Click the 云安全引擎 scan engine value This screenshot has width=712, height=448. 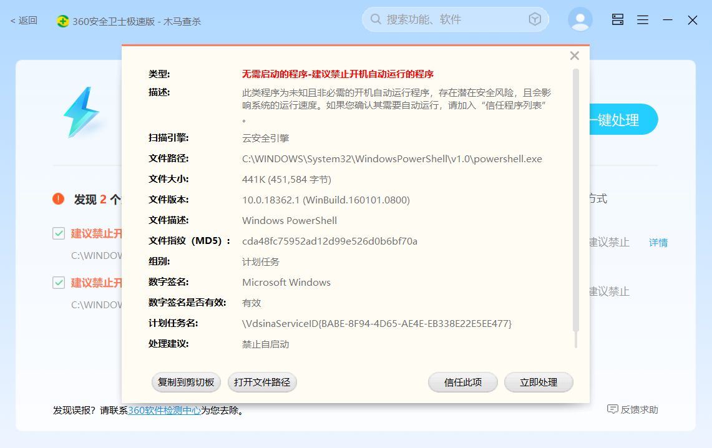[x=266, y=138]
